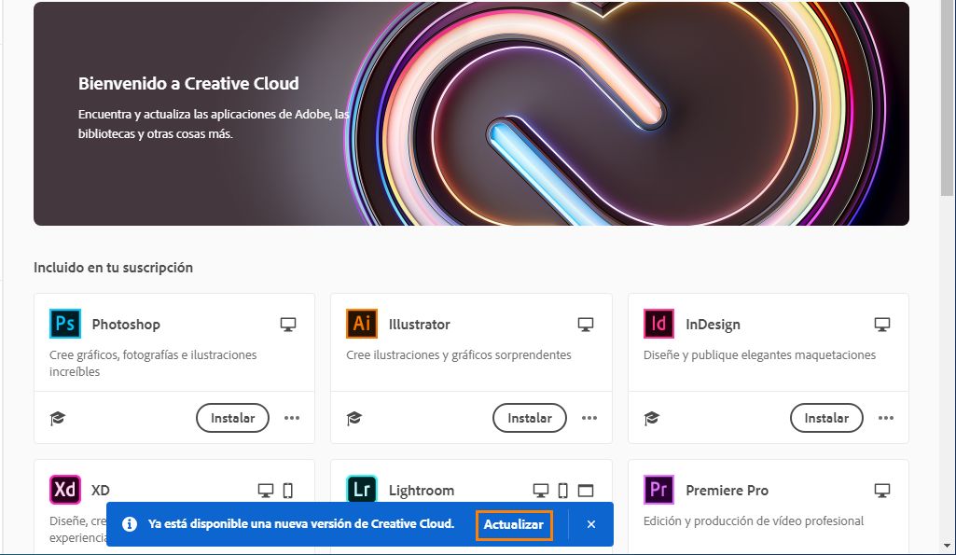Open Illustrator's three-dot options menu

click(589, 418)
